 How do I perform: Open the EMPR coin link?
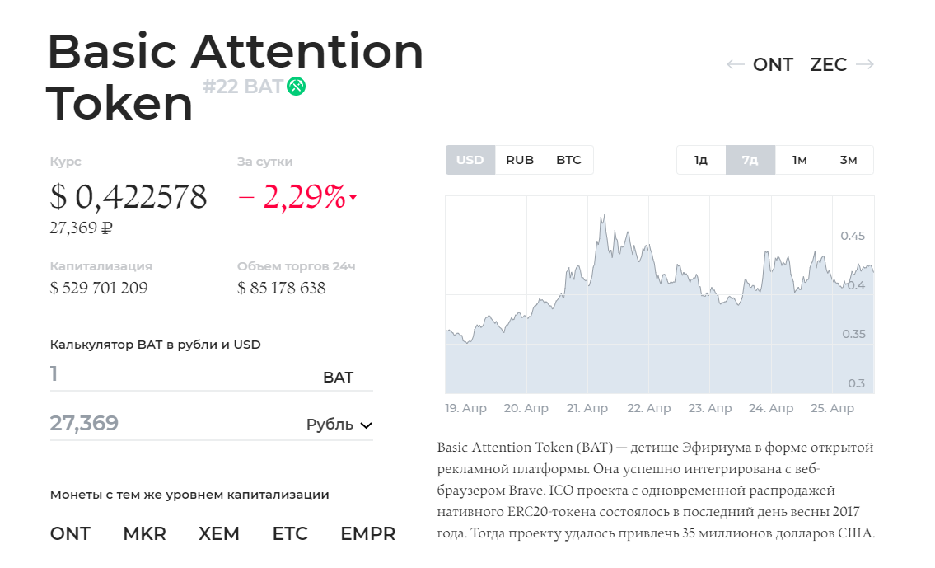(368, 533)
